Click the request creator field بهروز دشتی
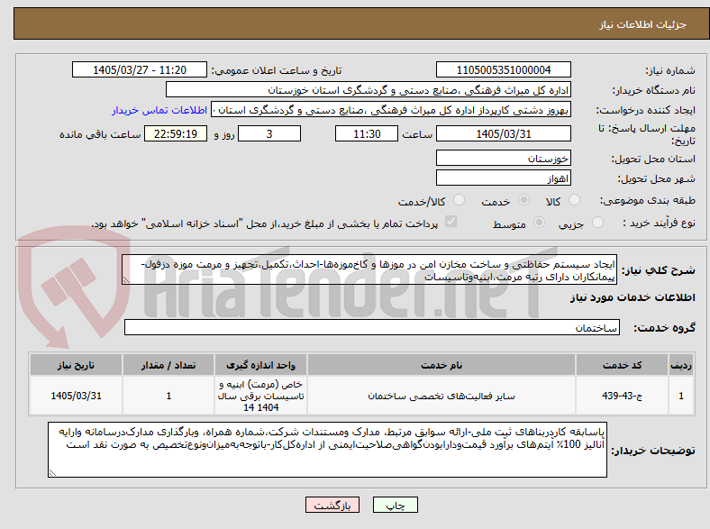710x529 pixels. (391, 110)
